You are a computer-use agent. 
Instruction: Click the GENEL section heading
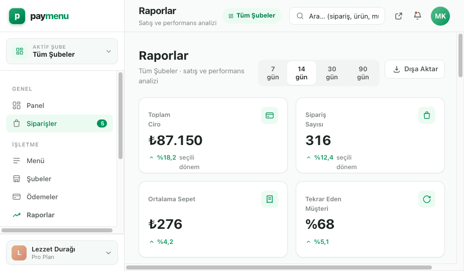pyautogui.click(x=22, y=89)
